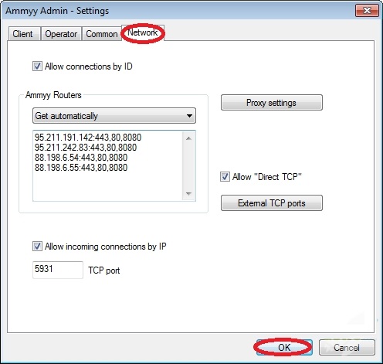Switch to the Client tab
The width and height of the screenshot is (383, 364).
click(24, 34)
